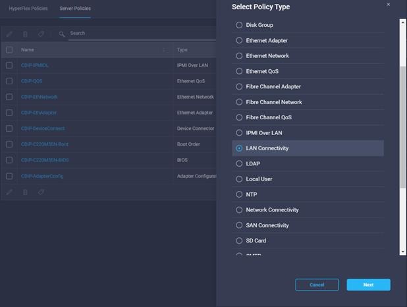Click the scrollbar up arrow
407x307 pixels.
[x=403, y=22]
